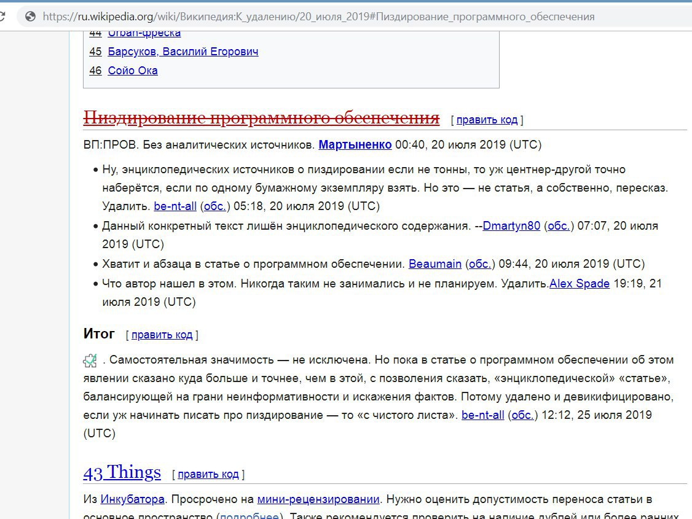Open обс. link after be-nt-all at 05:18
Screen dimensions: 692x519
click(215, 206)
